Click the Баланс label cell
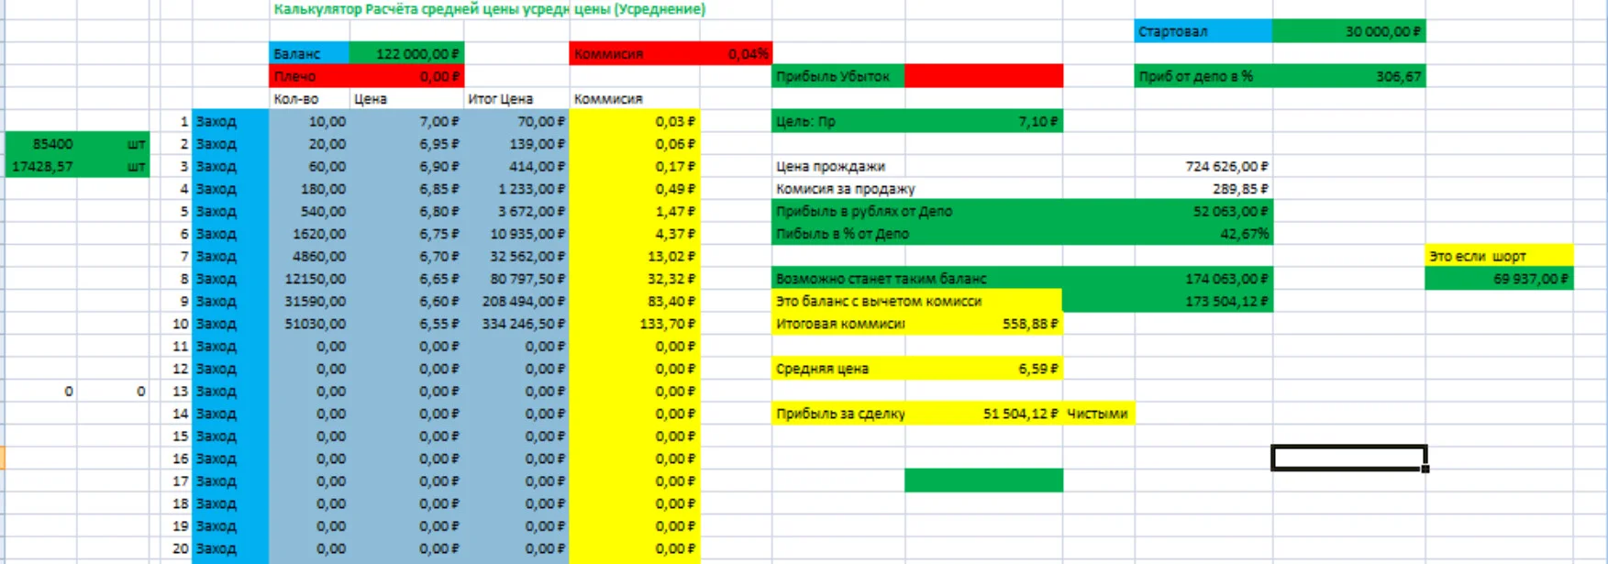The height and width of the screenshot is (564, 1608). tap(309, 54)
